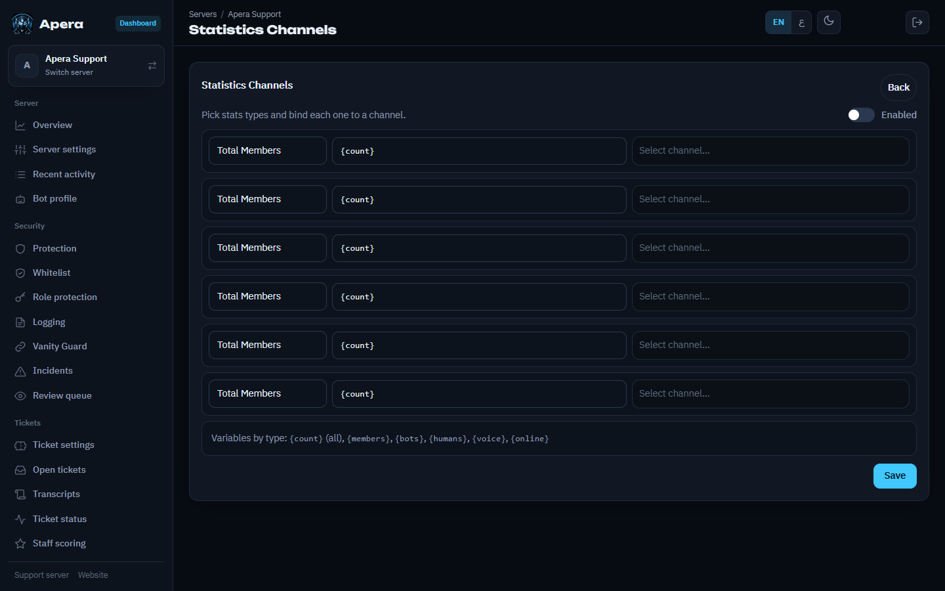The height and width of the screenshot is (591, 945).
Task: Click the Apera logo icon
Action: pyautogui.click(x=22, y=24)
